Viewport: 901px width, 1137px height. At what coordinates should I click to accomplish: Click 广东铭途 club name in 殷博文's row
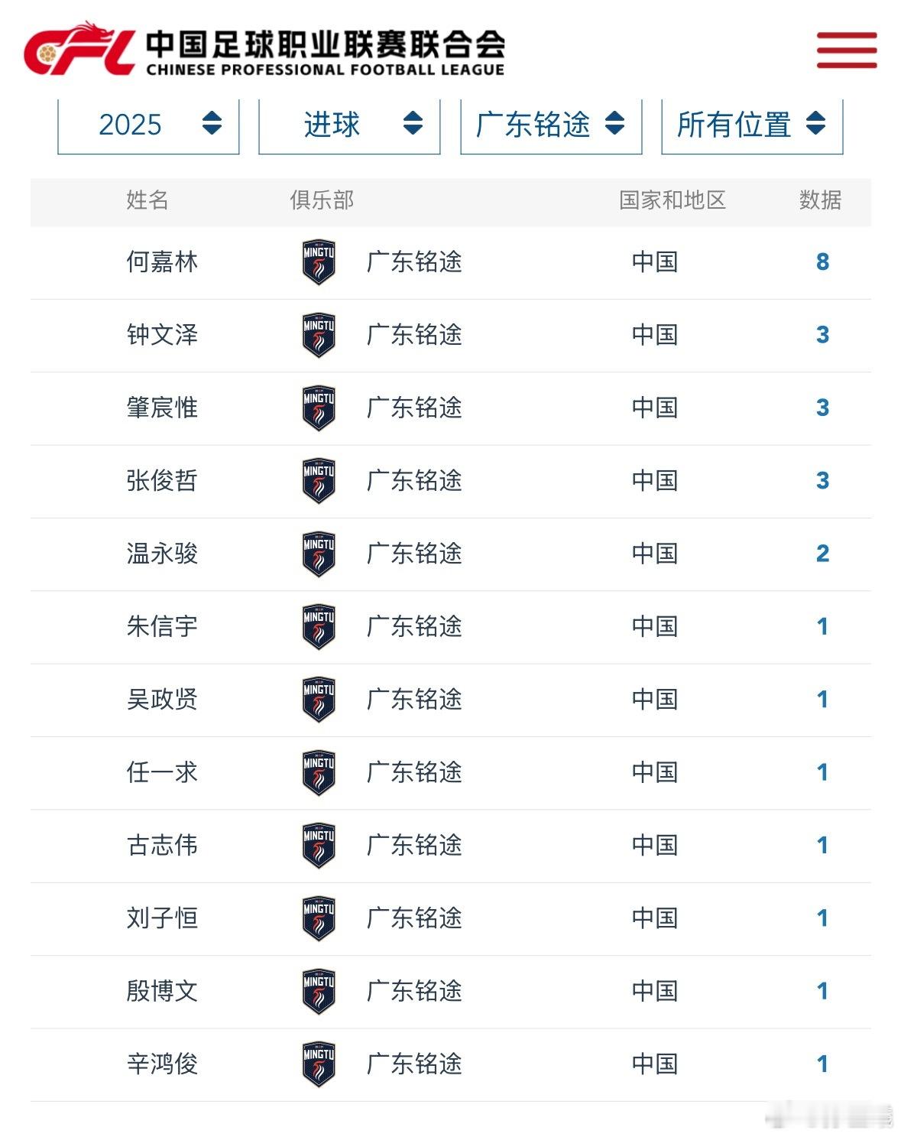pos(416,991)
